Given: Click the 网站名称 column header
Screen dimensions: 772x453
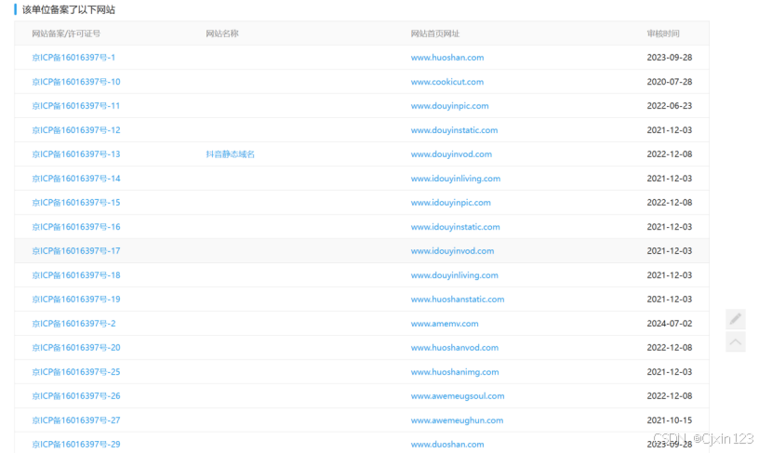Looking at the screenshot, I should [222, 33].
